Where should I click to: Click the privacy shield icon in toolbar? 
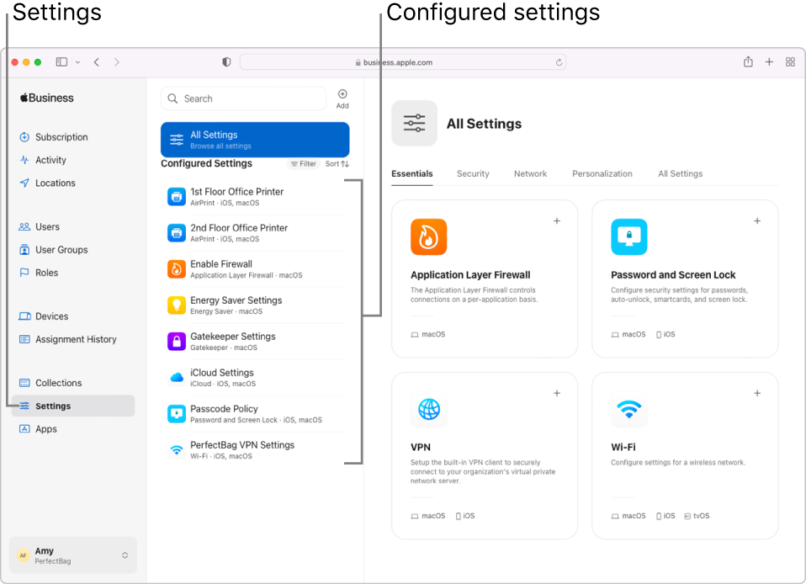(226, 62)
